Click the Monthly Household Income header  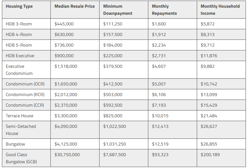point(220,10)
